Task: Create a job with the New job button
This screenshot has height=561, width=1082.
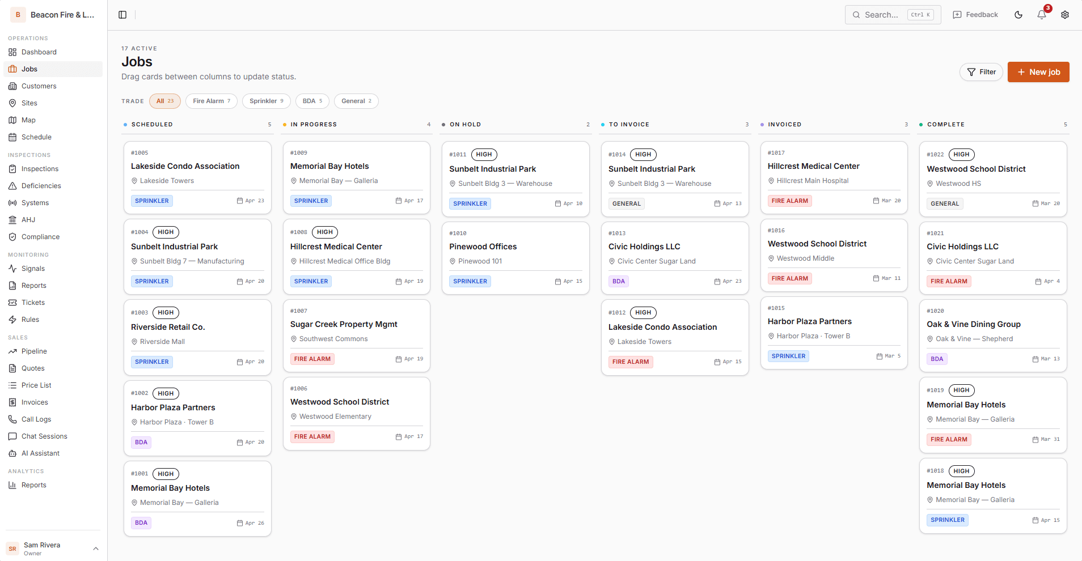Action: tap(1038, 72)
